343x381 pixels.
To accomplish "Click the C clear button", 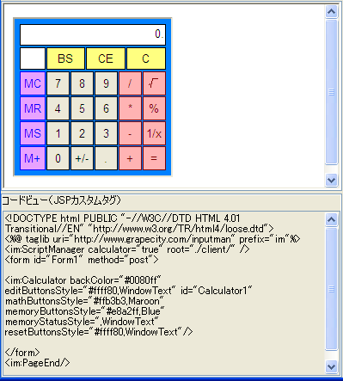I will pos(146,58).
